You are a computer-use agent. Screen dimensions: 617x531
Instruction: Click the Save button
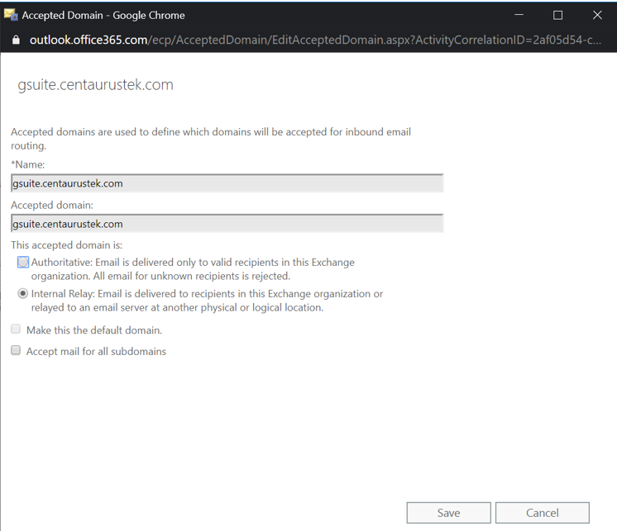[448, 513]
